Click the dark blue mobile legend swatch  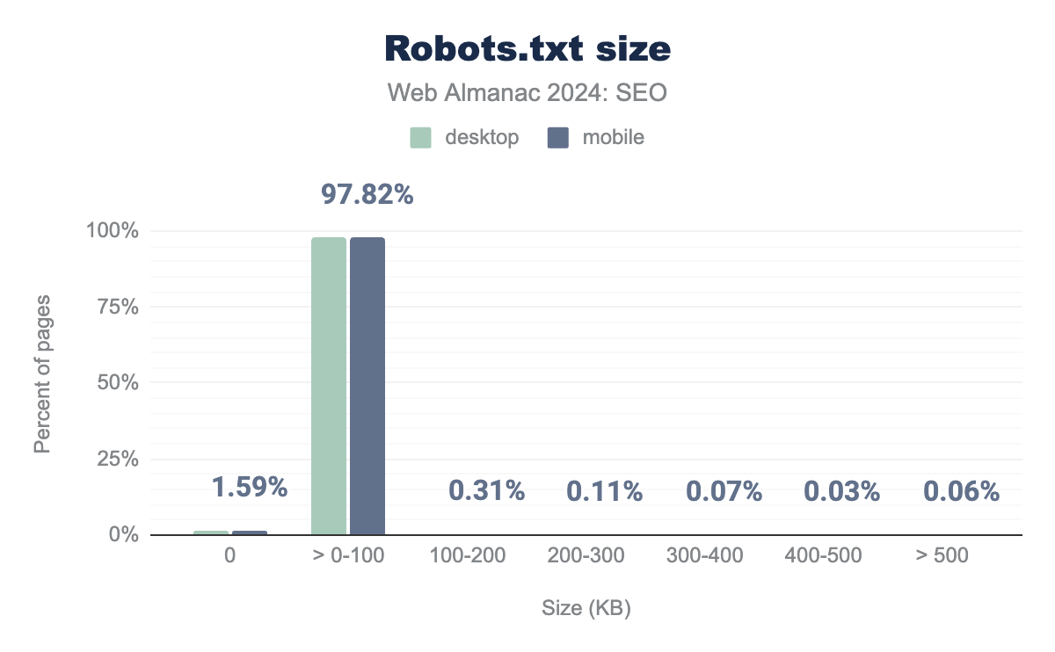559,138
